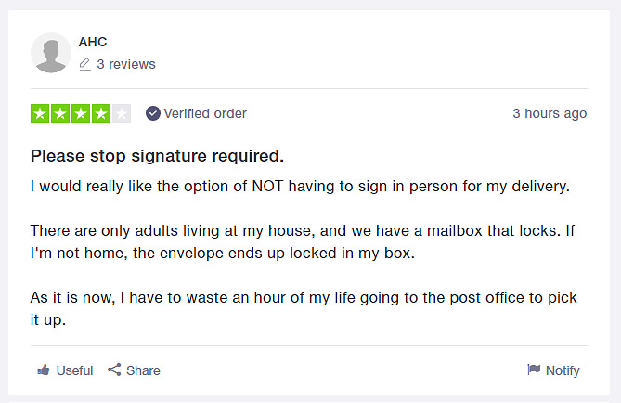Click the Share network icon

point(114,370)
